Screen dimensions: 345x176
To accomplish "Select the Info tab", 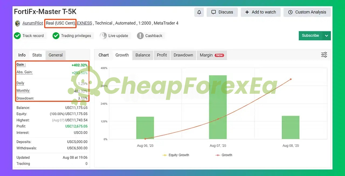I will (22, 55).
